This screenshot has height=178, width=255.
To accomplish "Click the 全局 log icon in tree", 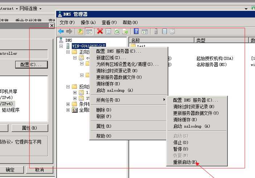I will click(x=75, y=110).
